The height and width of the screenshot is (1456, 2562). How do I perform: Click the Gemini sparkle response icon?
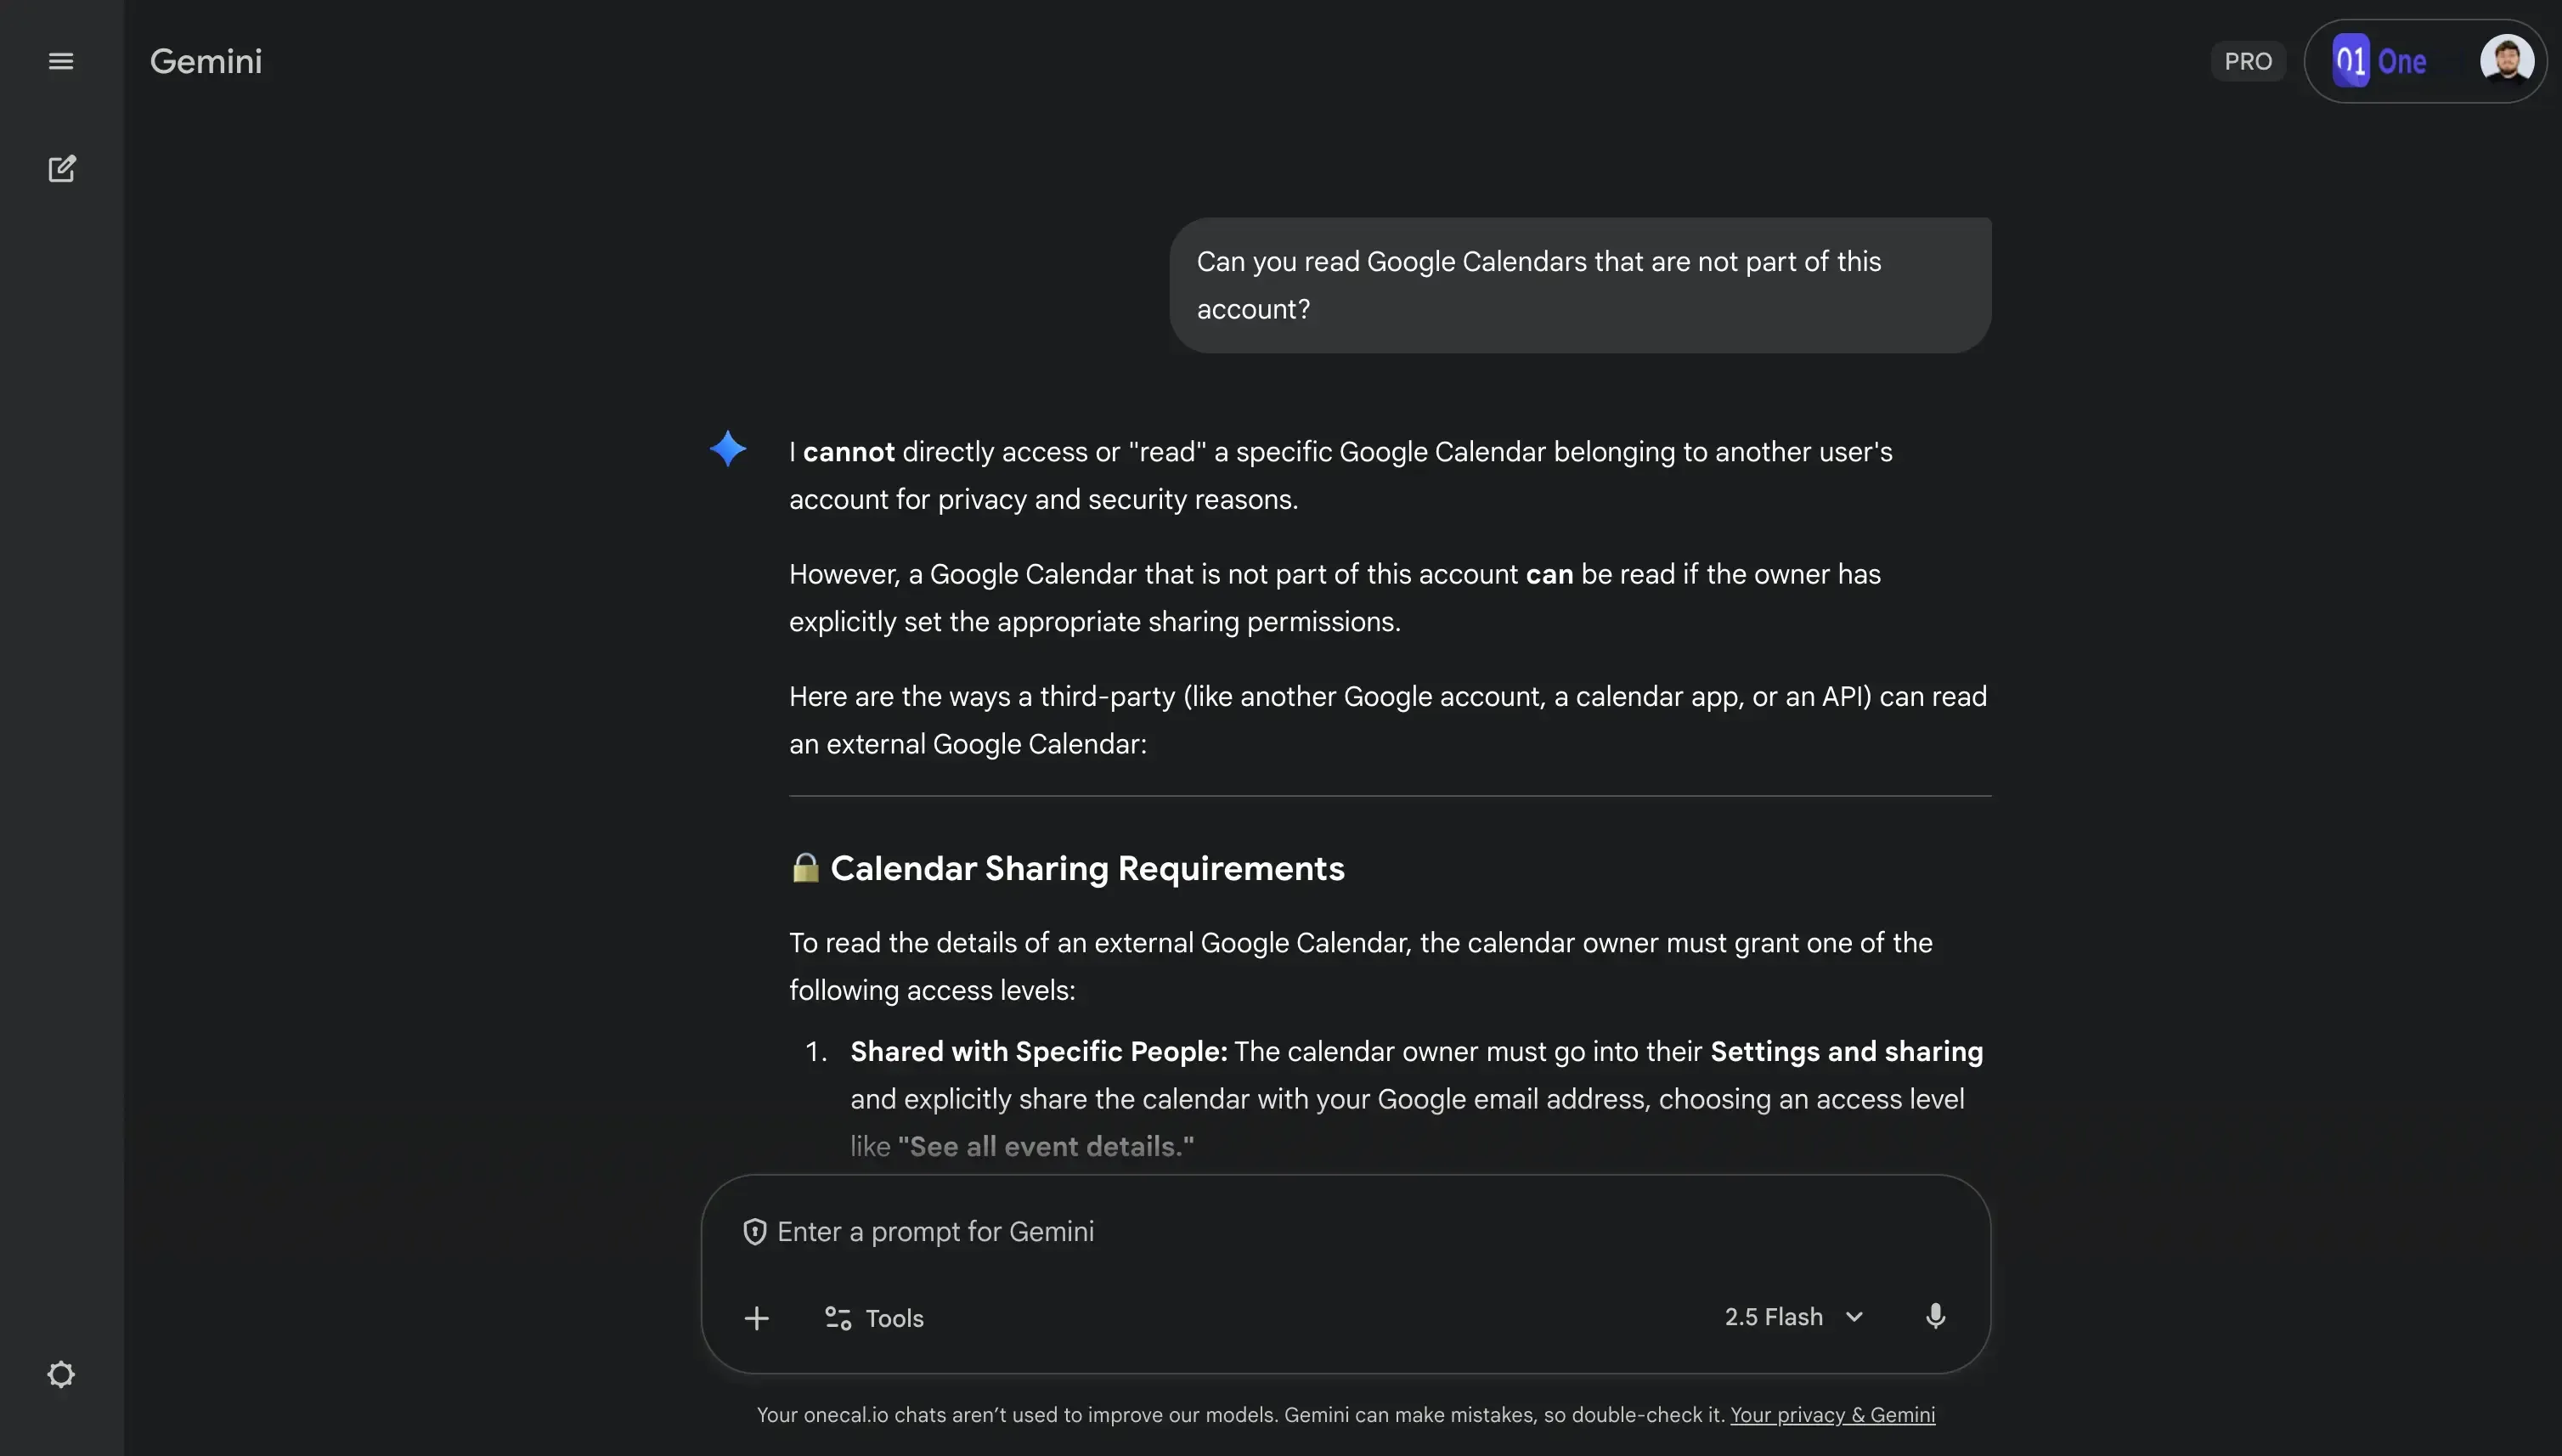[729, 449]
